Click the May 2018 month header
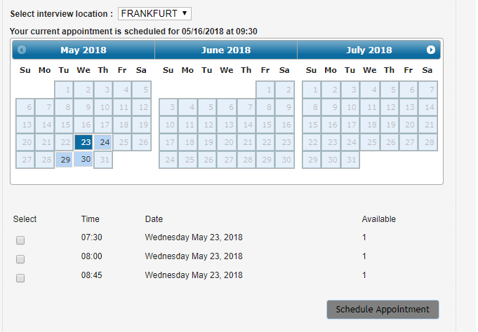The image size is (478, 332). (x=84, y=50)
